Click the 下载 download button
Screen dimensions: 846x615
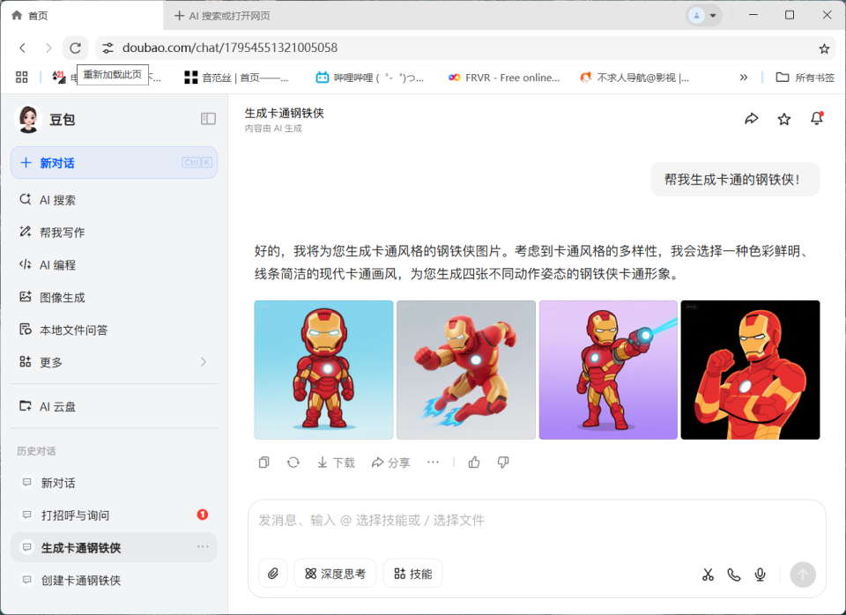pos(336,463)
